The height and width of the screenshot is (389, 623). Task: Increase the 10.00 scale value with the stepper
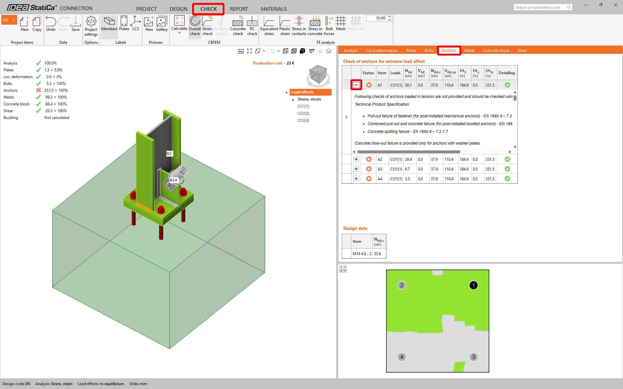click(x=389, y=17)
